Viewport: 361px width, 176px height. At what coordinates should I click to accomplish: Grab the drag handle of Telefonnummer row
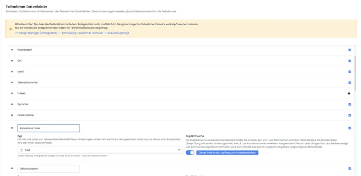(x=12, y=83)
